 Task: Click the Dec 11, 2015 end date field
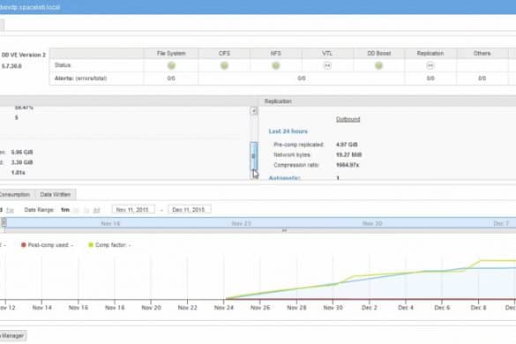coord(190,210)
